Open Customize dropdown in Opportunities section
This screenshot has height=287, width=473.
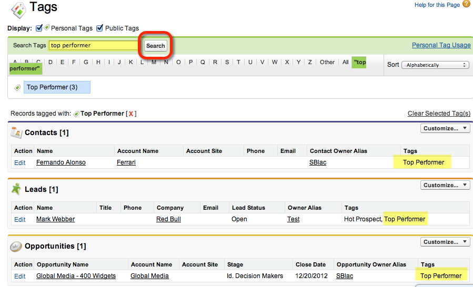click(x=445, y=242)
